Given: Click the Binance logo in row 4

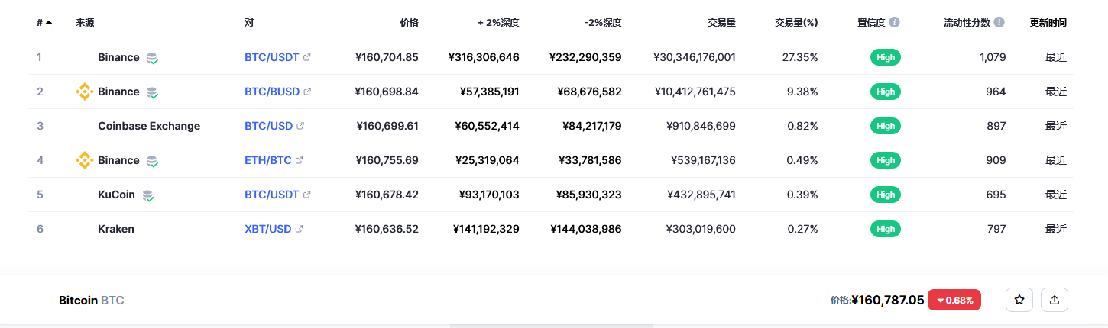Looking at the screenshot, I should click(84, 160).
